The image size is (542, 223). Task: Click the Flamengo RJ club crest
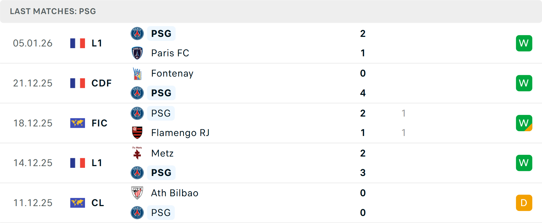pos(137,133)
